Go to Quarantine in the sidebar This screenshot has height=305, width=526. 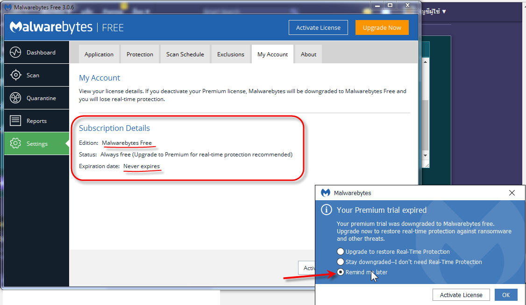point(36,98)
